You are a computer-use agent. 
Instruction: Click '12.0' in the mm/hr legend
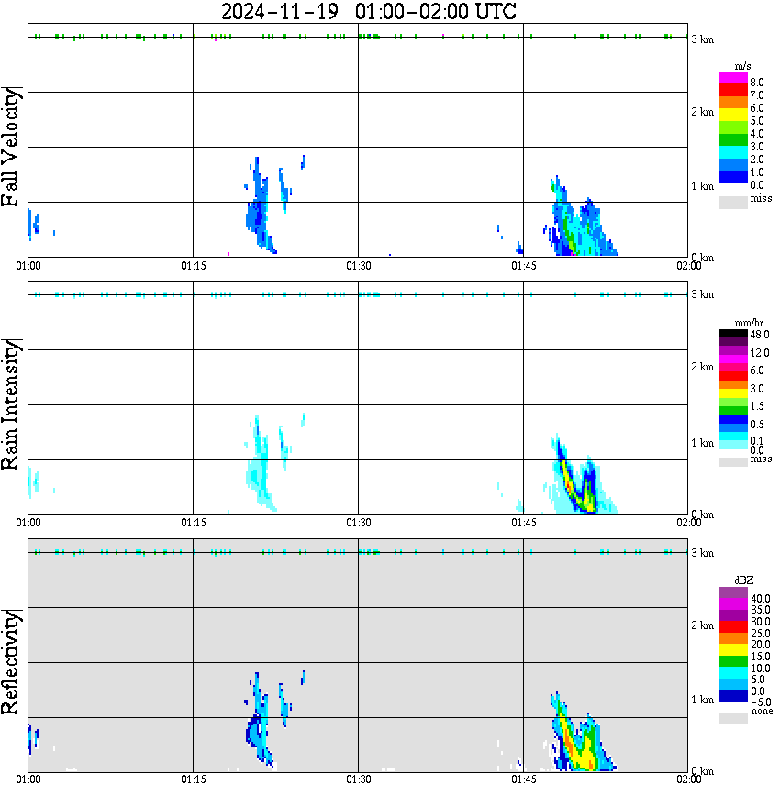pos(760,352)
